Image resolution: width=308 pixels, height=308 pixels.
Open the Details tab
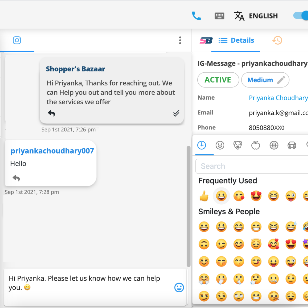(x=236, y=40)
